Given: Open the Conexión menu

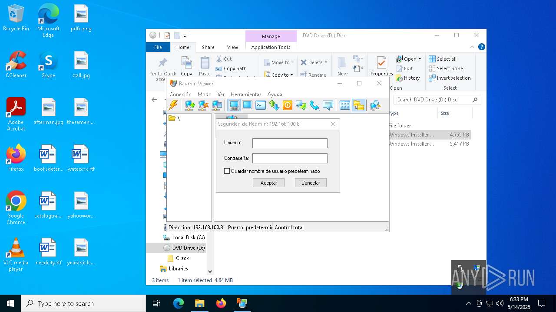Looking at the screenshot, I should tap(180, 94).
